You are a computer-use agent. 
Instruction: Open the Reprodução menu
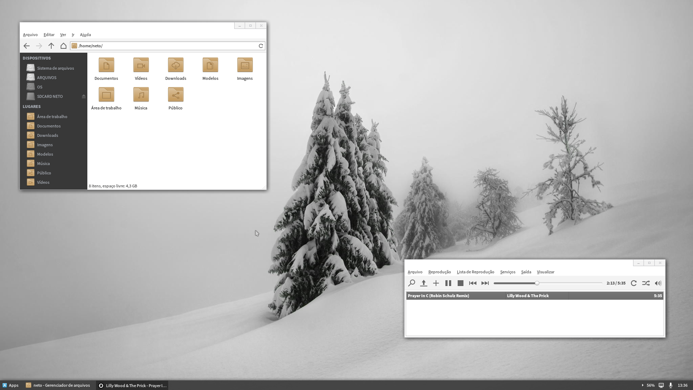[440, 272]
